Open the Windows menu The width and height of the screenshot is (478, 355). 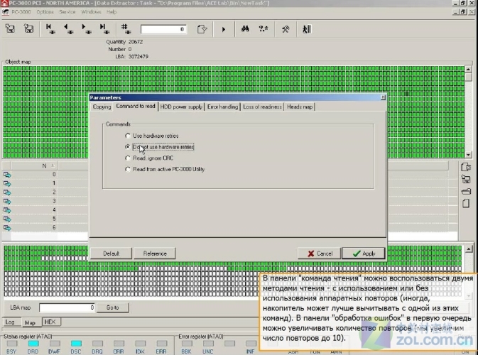coord(91,12)
